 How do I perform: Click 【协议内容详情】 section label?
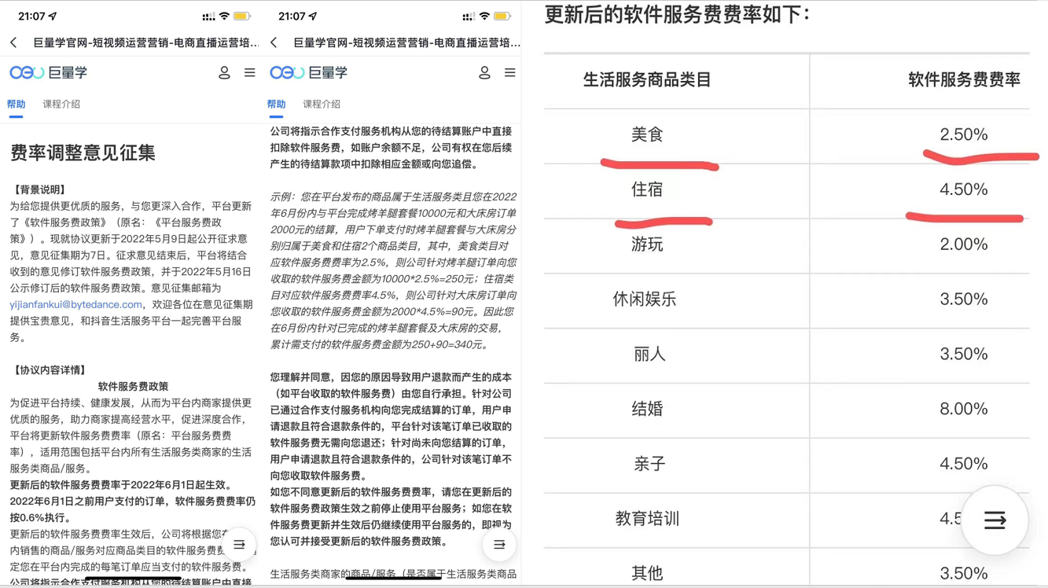50,369
